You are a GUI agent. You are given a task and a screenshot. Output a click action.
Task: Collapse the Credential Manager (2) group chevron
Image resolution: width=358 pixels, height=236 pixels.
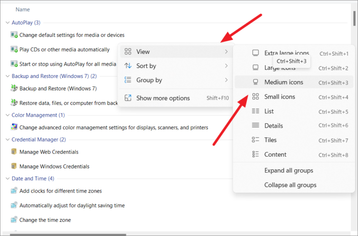pos(8,140)
